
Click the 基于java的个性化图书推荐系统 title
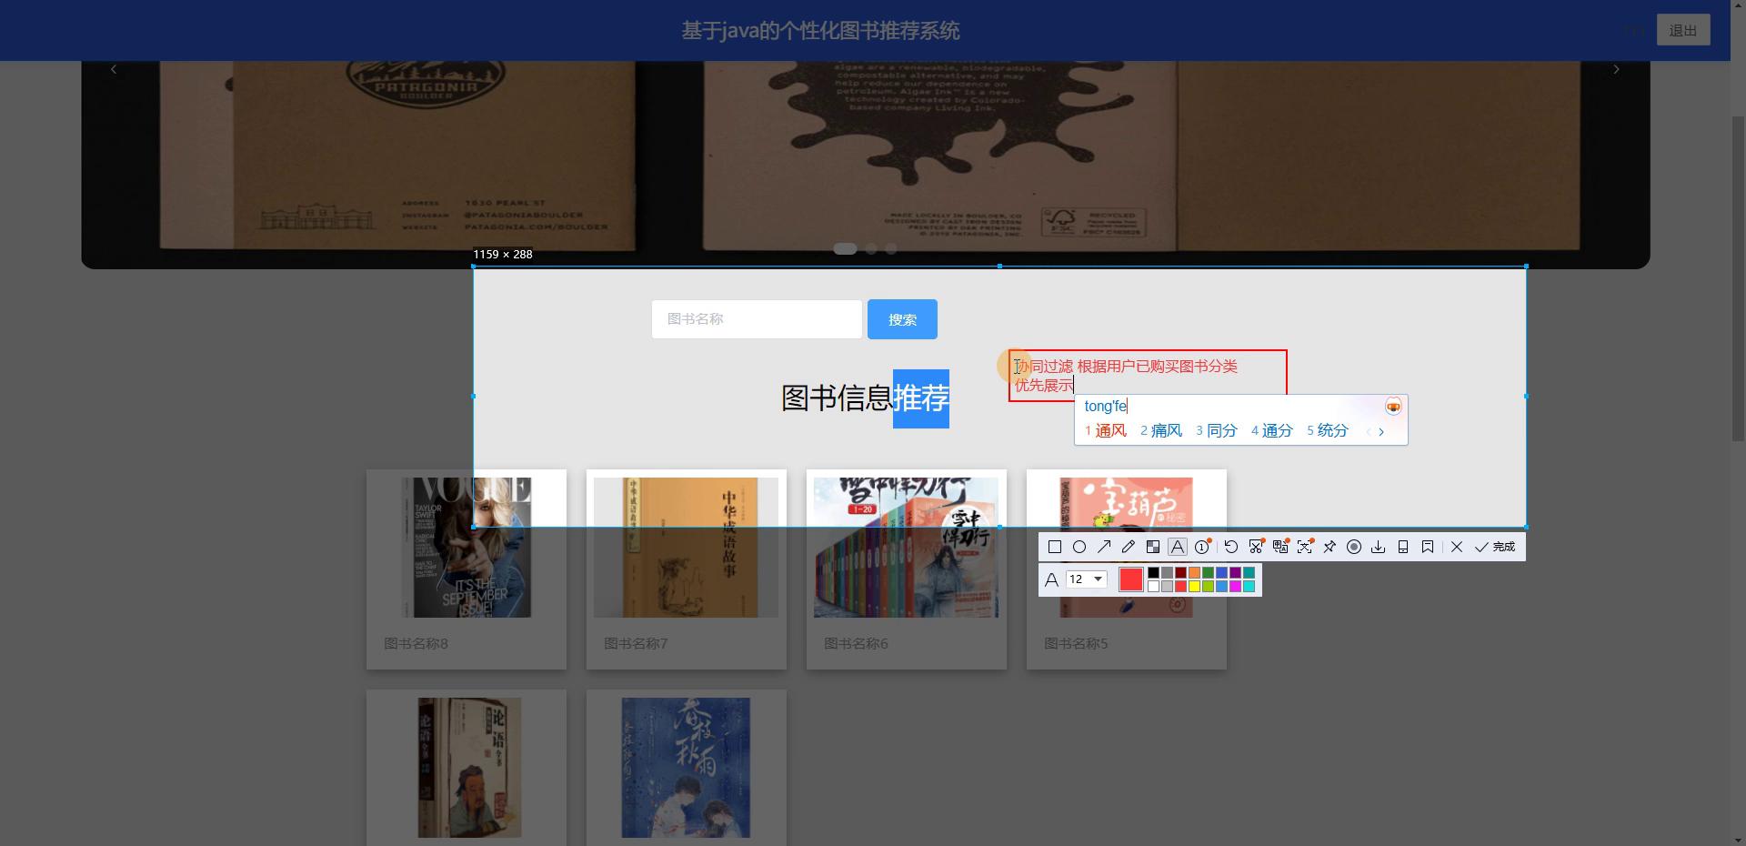[820, 30]
